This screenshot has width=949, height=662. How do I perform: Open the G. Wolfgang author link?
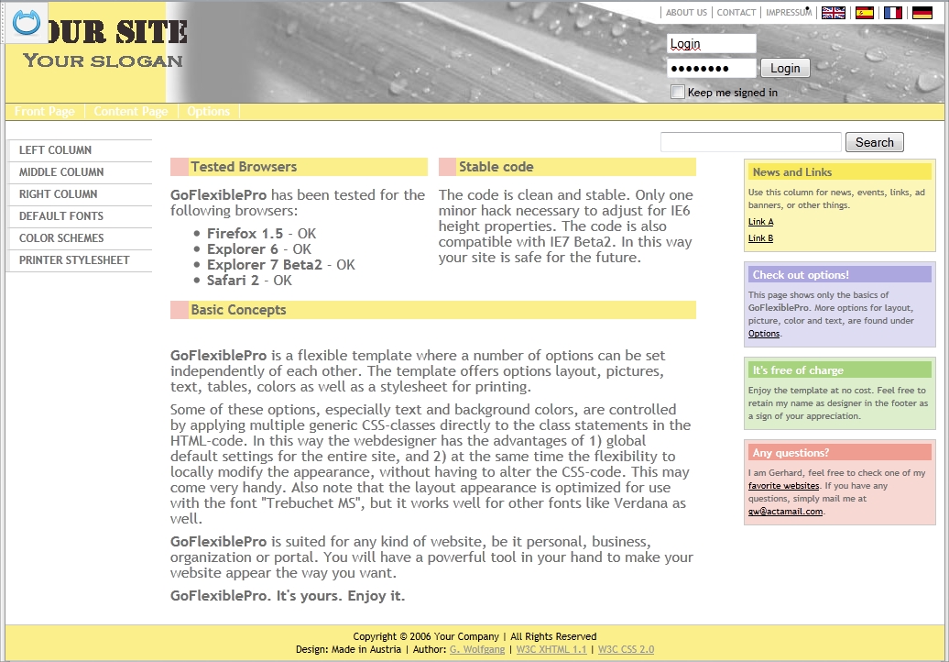click(477, 649)
